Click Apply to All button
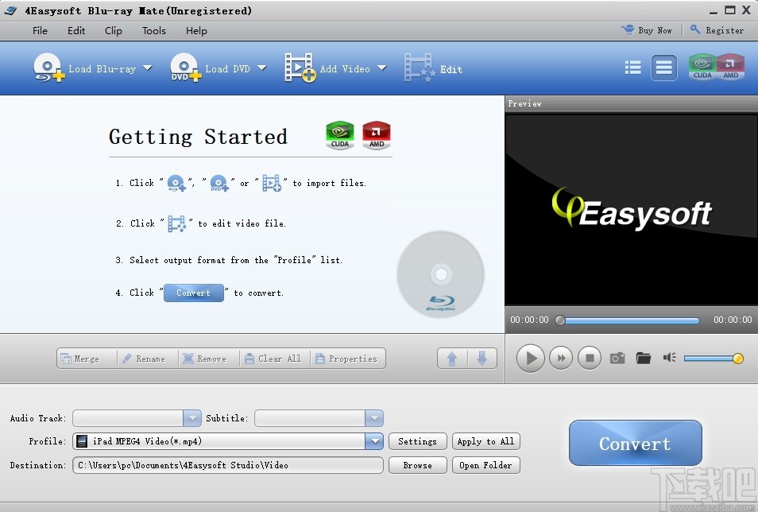This screenshot has width=758, height=512. 485,441
